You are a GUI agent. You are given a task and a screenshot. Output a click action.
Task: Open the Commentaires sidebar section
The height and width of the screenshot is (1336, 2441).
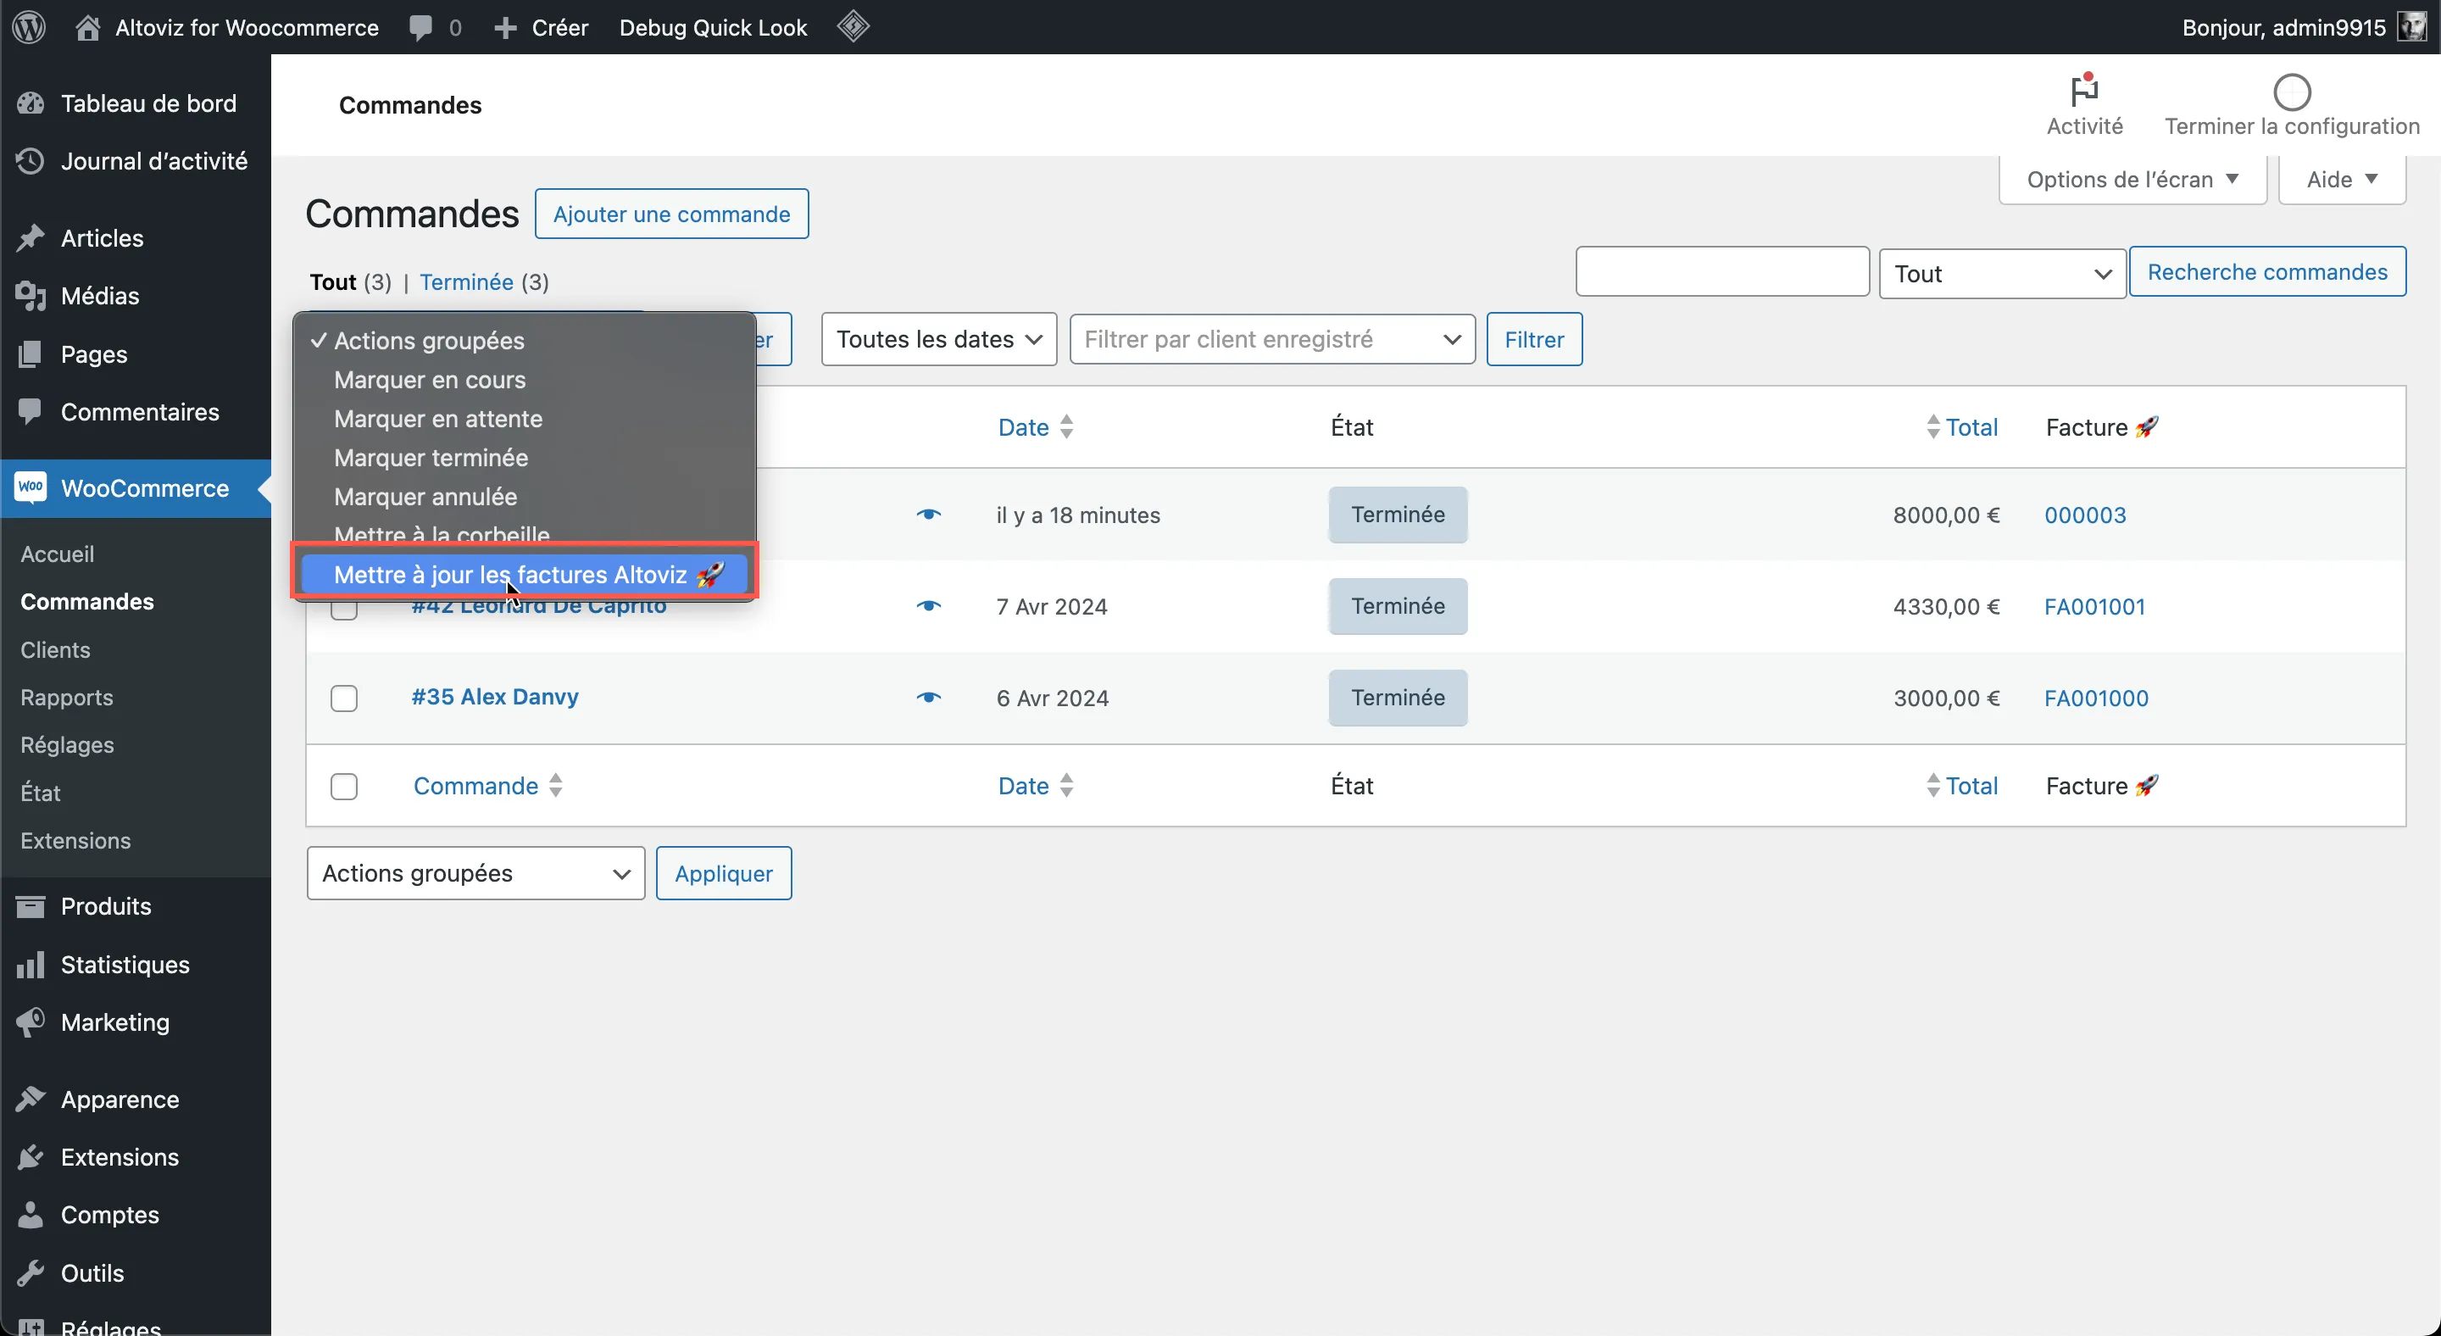click(136, 411)
